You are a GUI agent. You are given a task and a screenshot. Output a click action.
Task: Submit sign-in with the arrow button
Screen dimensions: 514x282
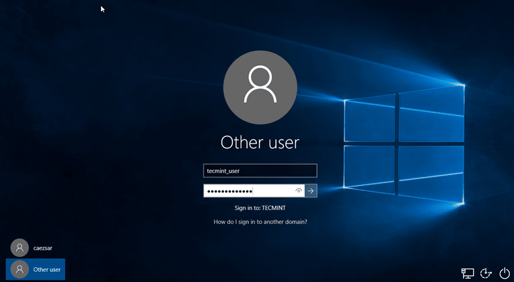[x=311, y=191]
